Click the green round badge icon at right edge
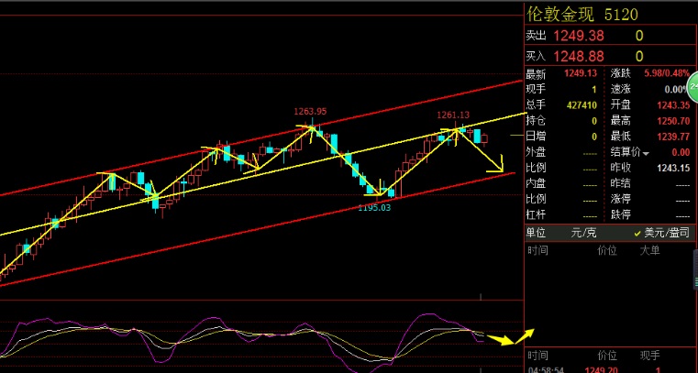The height and width of the screenshot is (373, 698). (693, 88)
